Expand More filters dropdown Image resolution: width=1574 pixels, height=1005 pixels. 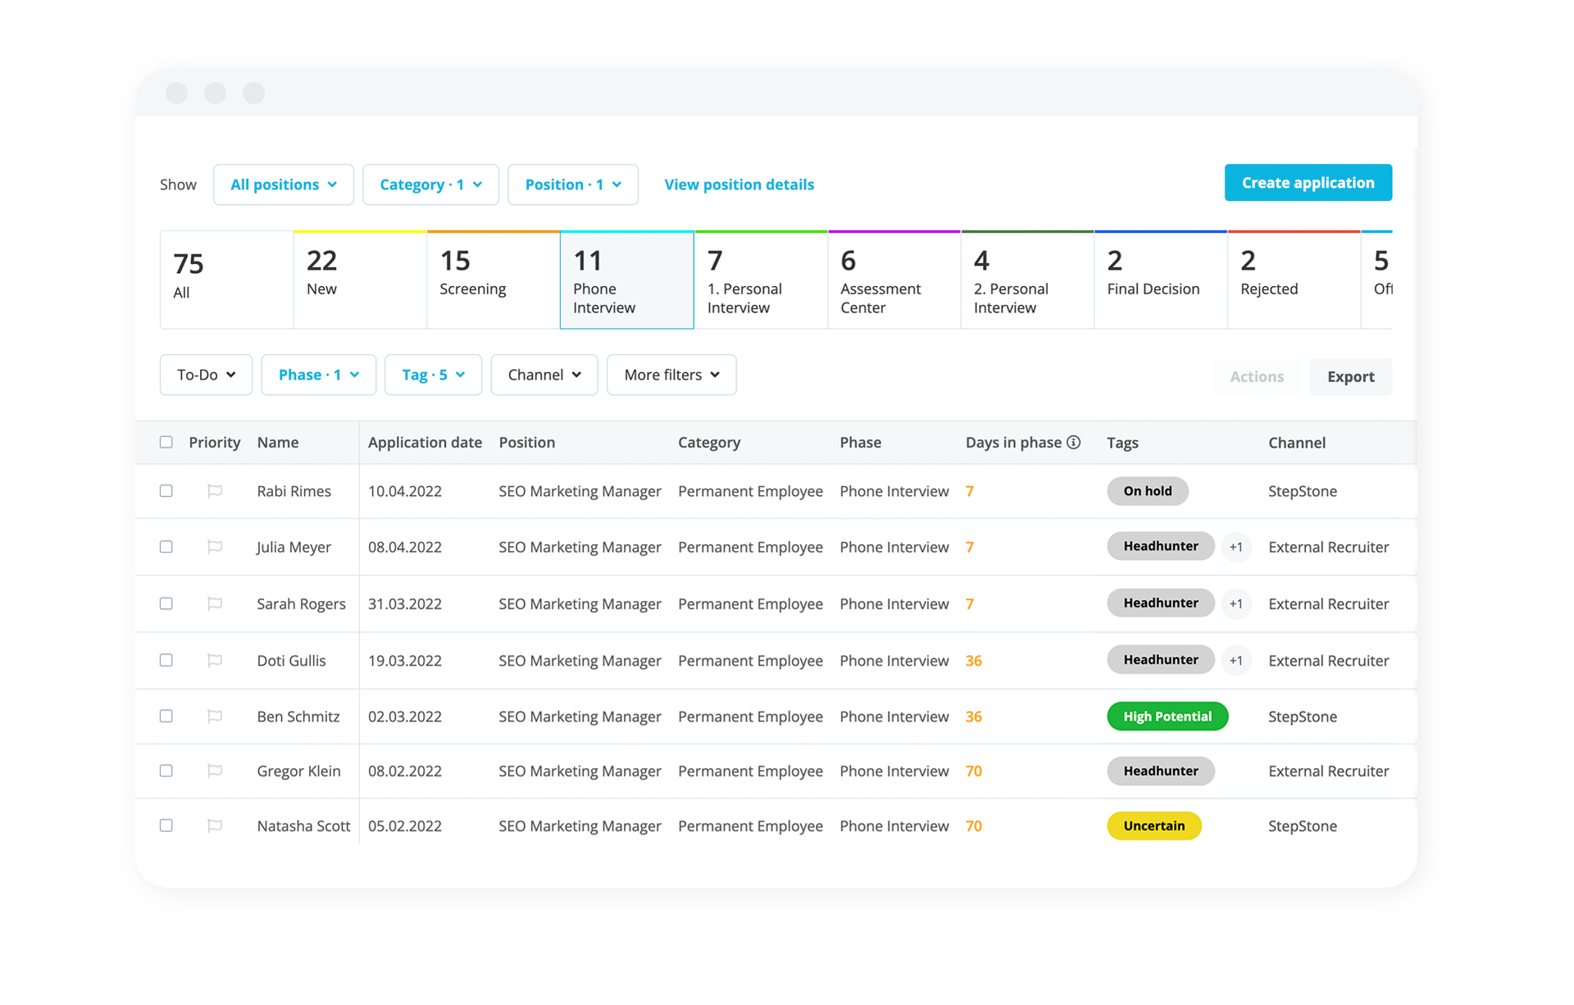coord(671,375)
